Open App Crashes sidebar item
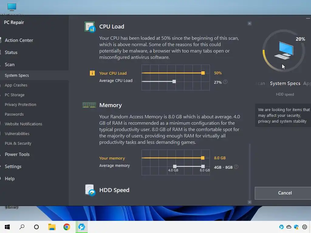 [16, 85]
